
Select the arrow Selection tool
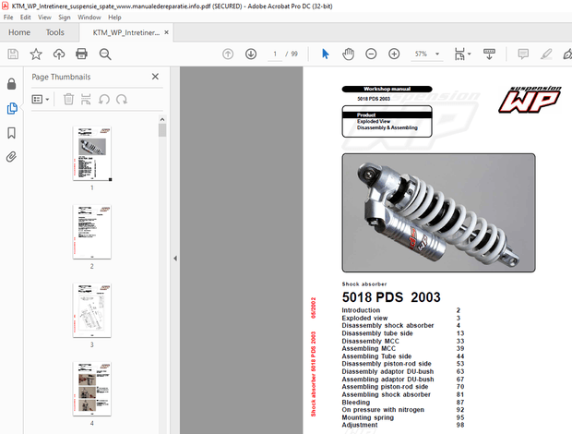click(x=326, y=54)
